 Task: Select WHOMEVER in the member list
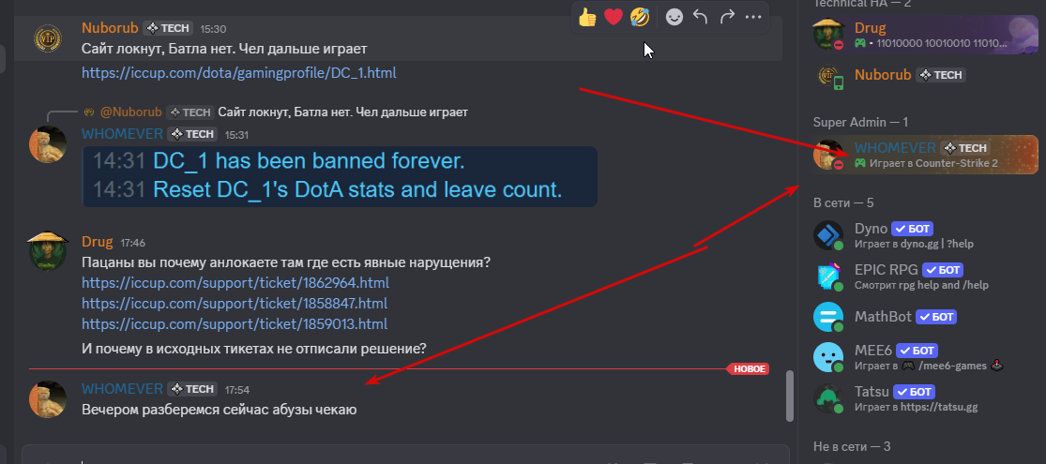(925, 155)
